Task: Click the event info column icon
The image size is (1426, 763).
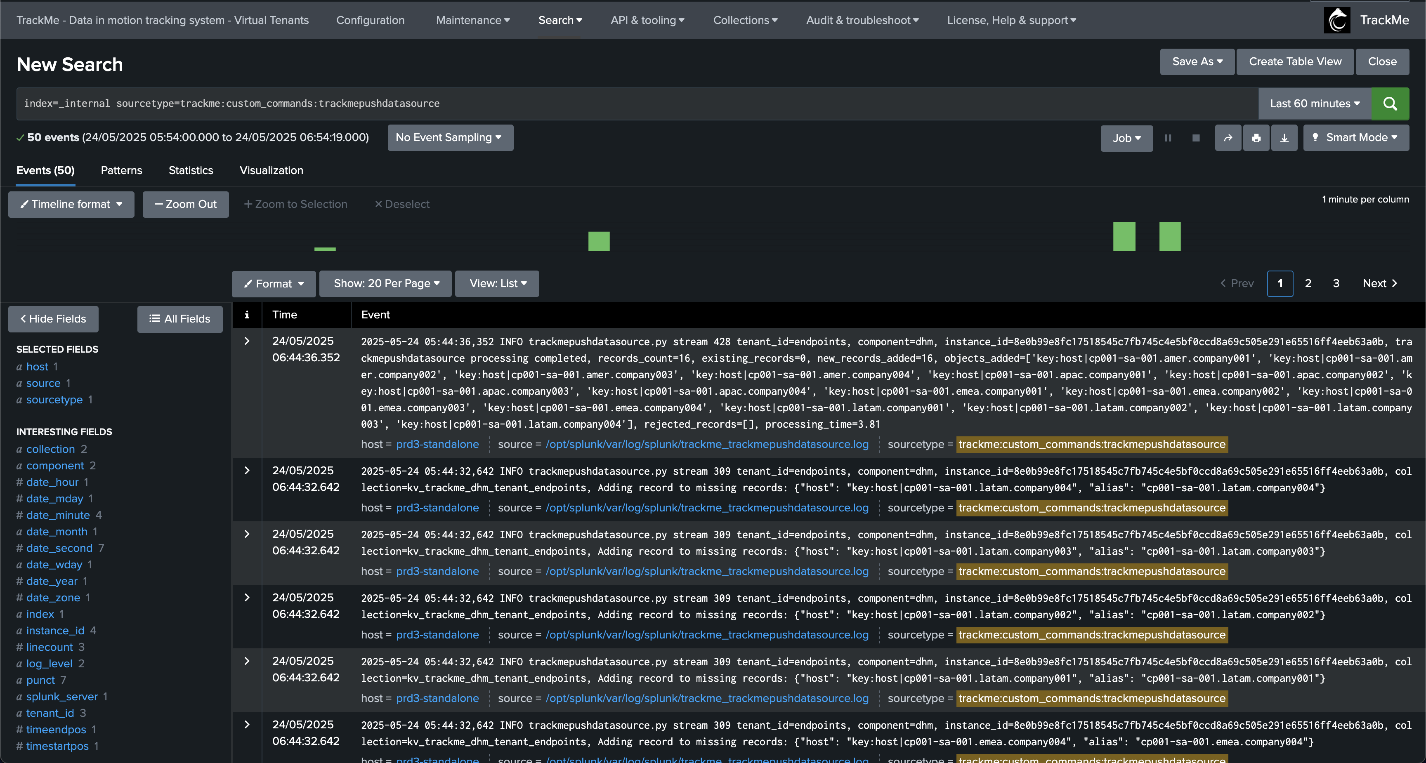Action: coord(247,315)
